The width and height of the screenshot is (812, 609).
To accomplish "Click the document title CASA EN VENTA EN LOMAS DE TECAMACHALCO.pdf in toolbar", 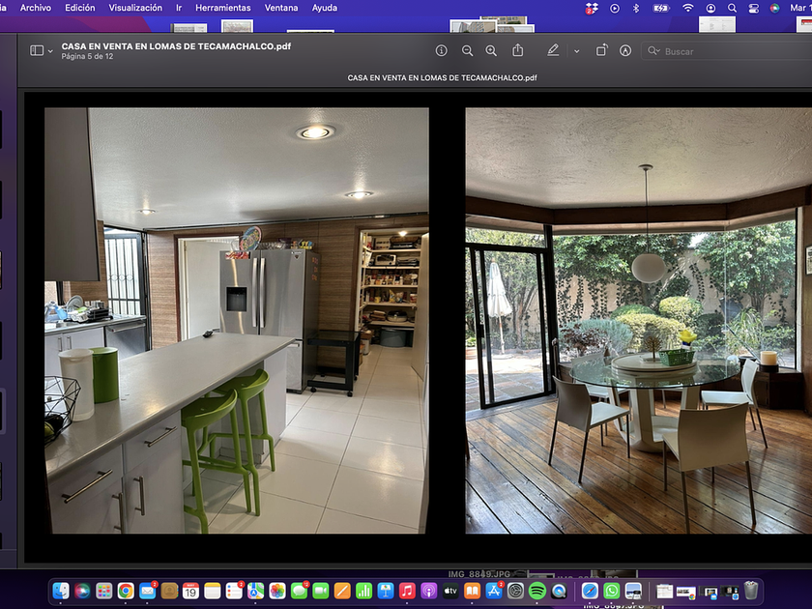I will (x=176, y=46).
